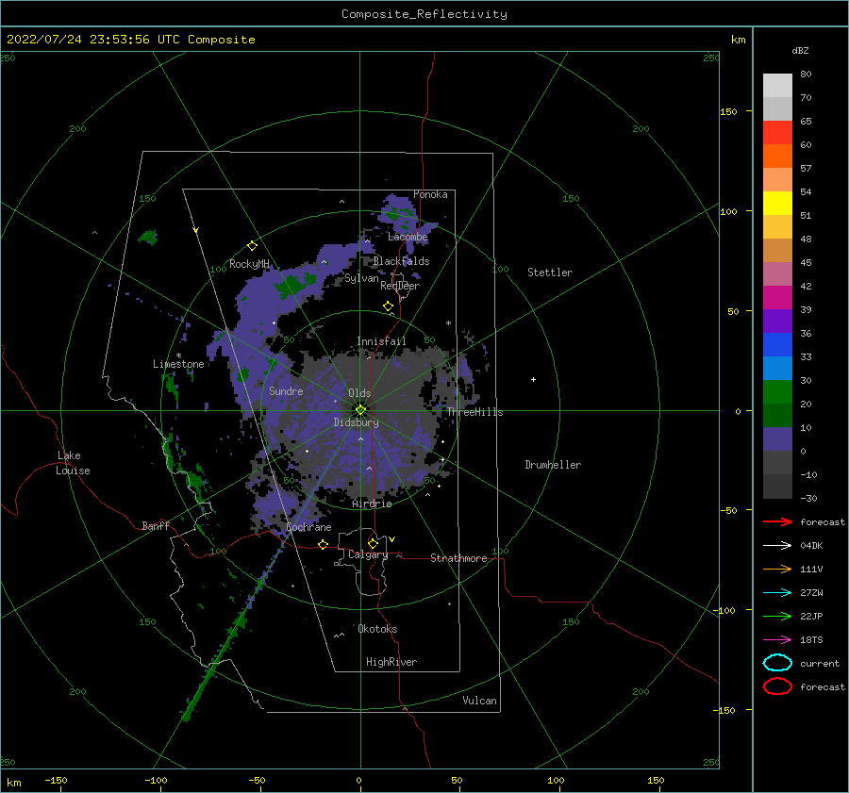
Task: Click the white asterisk above Limestone
Action: 178,355
